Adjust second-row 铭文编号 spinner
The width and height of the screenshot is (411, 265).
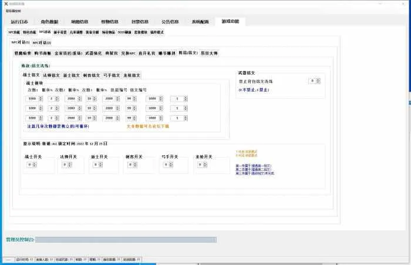pos(179,108)
